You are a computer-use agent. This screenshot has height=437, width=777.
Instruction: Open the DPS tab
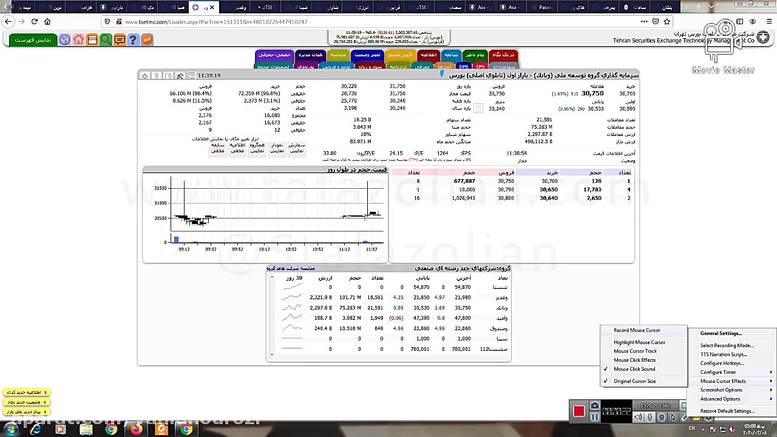pyautogui.click(x=464, y=66)
